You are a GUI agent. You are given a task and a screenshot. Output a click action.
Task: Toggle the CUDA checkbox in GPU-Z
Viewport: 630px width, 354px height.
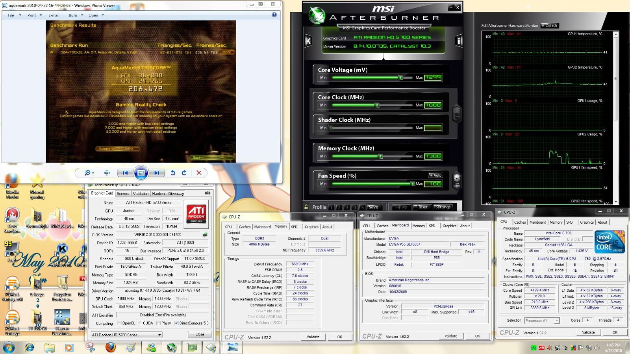click(x=140, y=323)
